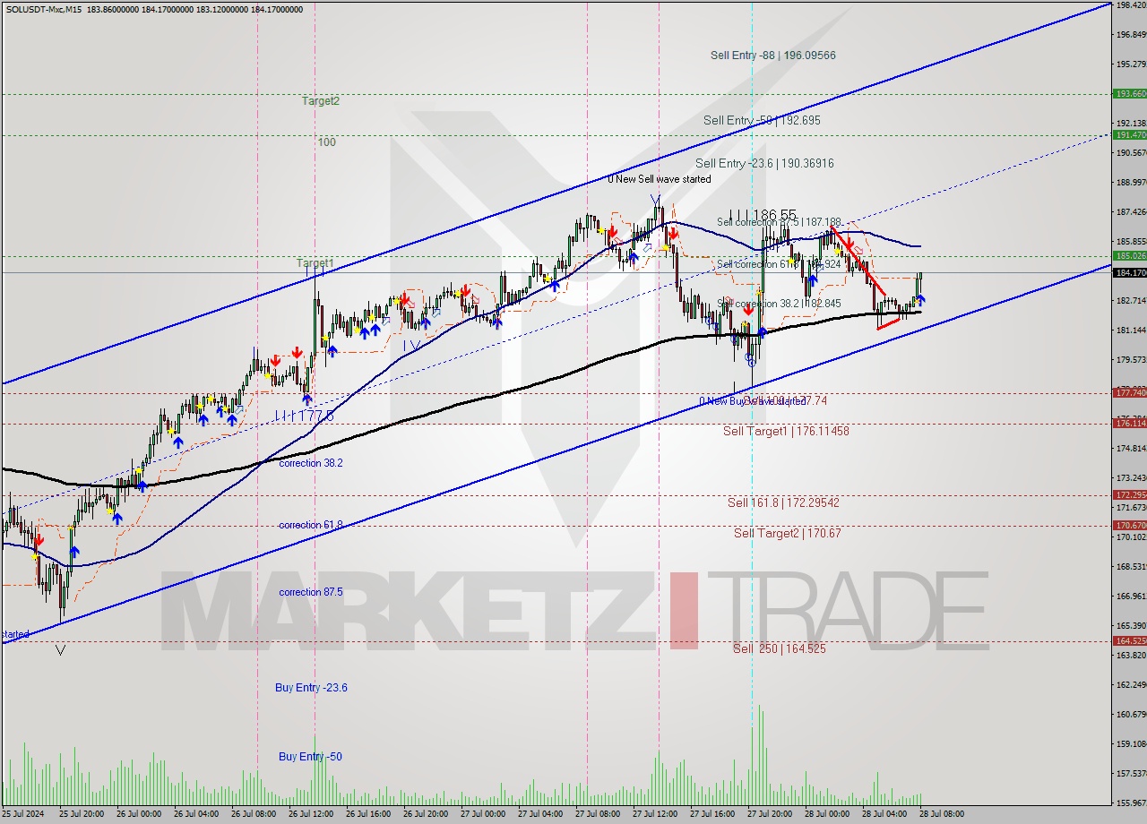The height and width of the screenshot is (824, 1147).
Task: Click the 188.990 price axis value
Action: 1130,182
